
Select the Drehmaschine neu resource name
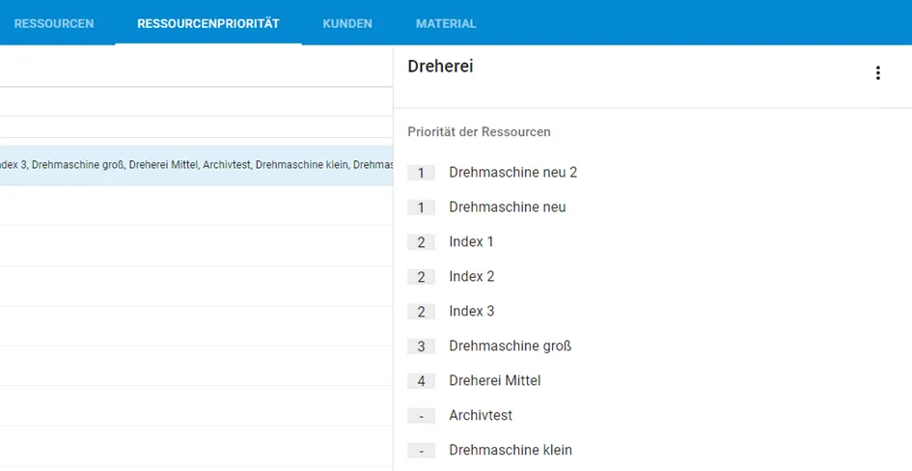pos(508,207)
